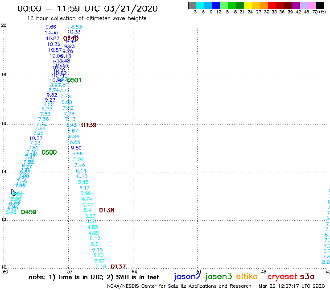Image resolution: width=330 pixels, height=290 pixels.
Task: Click the 8.22 wave height value
Action: click(x=47, y=109)
